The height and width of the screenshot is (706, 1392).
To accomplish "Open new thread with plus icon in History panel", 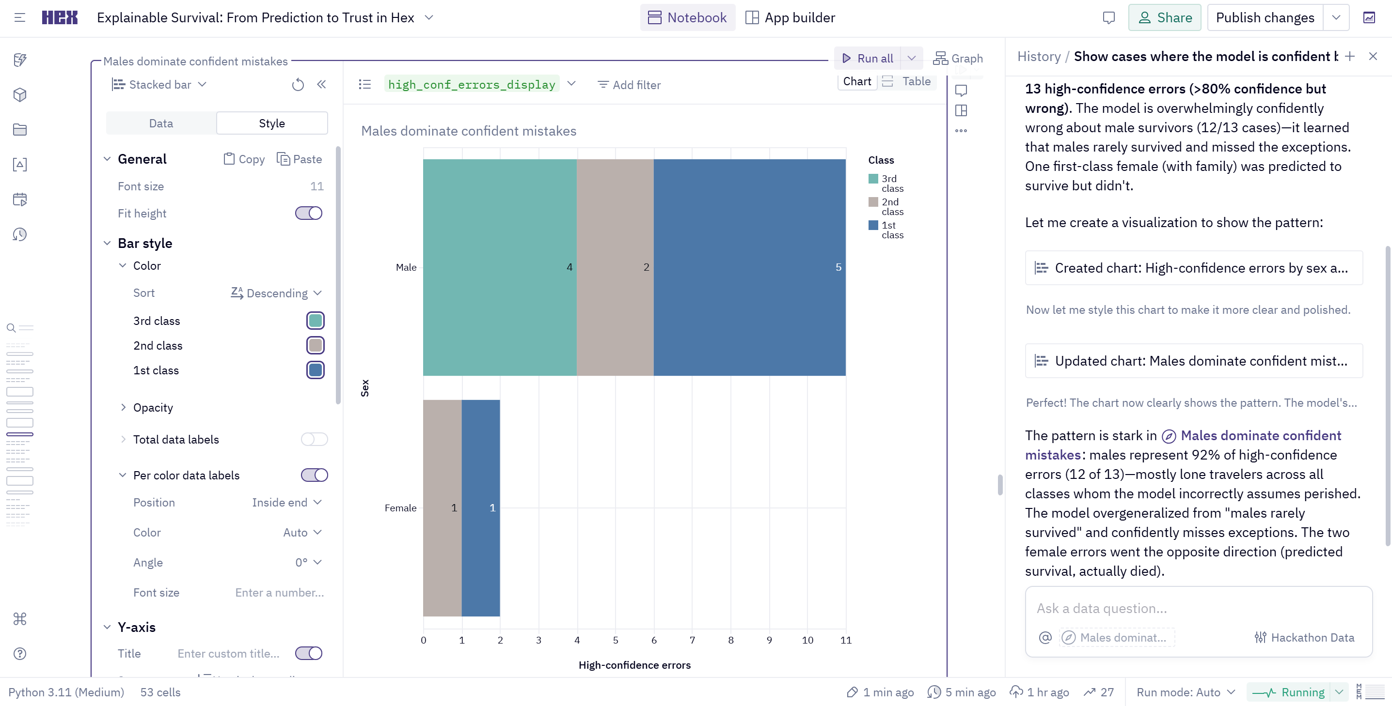I will 1350,57.
